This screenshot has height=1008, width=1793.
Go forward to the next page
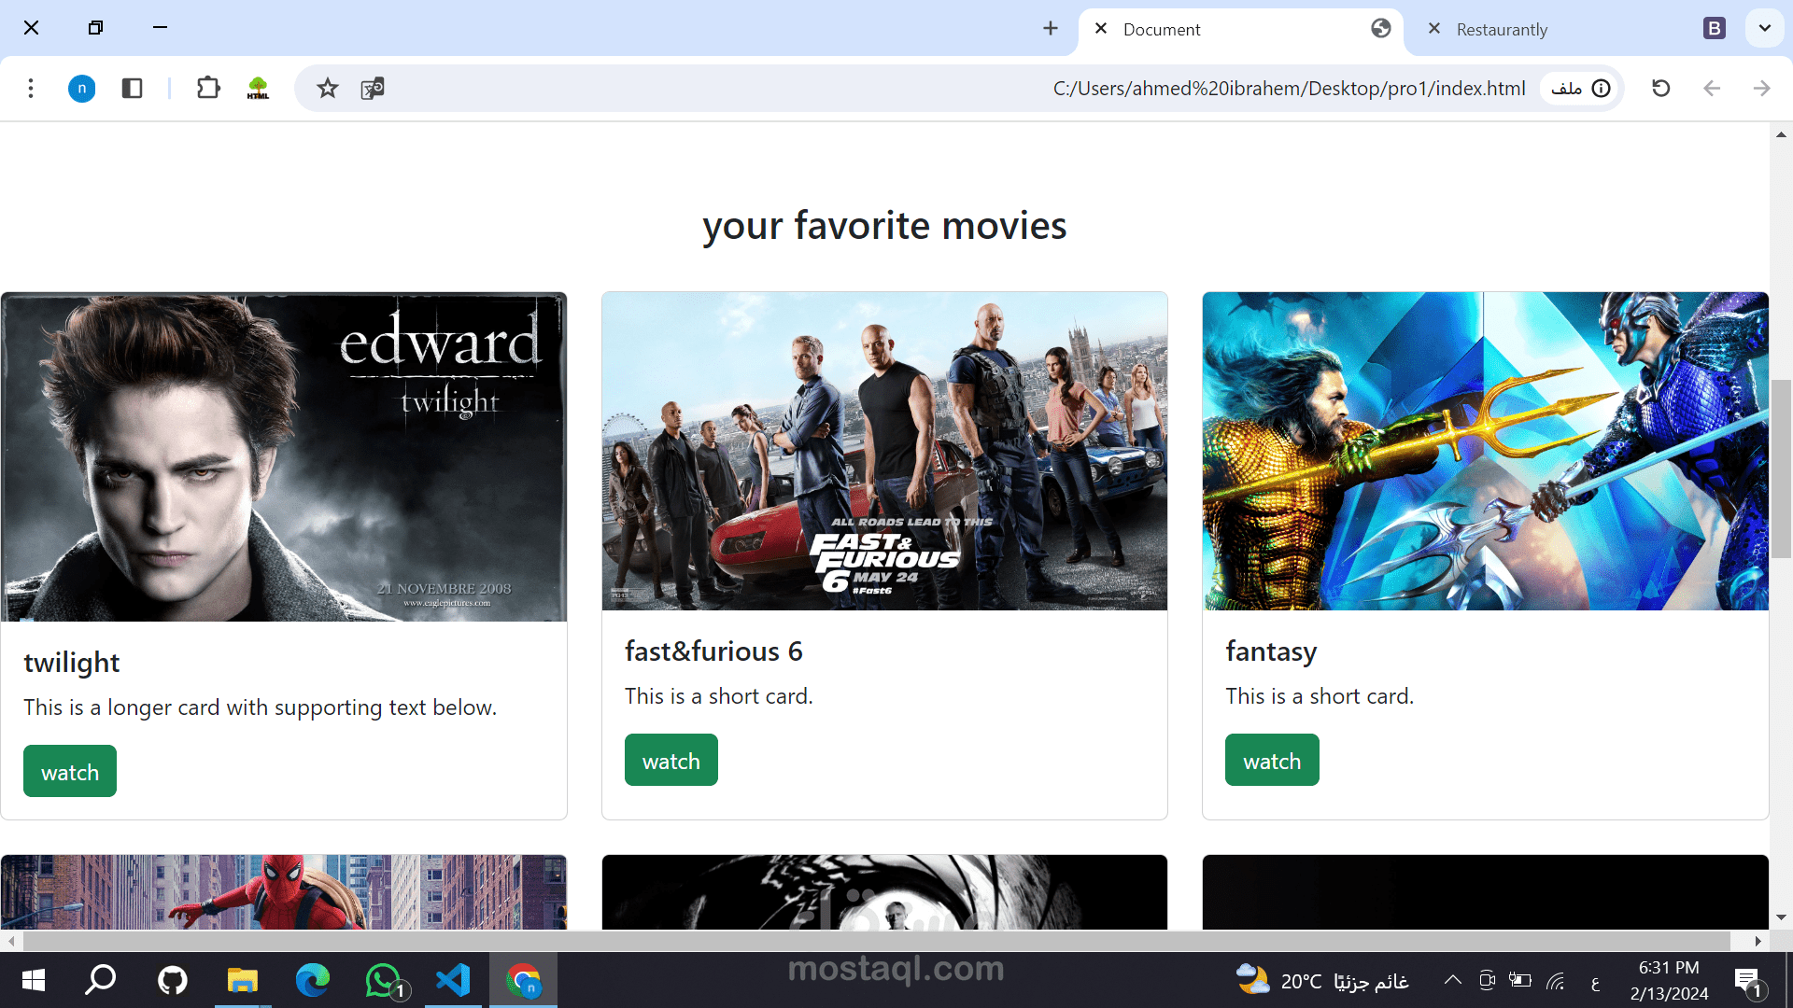click(x=1761, y=88)
